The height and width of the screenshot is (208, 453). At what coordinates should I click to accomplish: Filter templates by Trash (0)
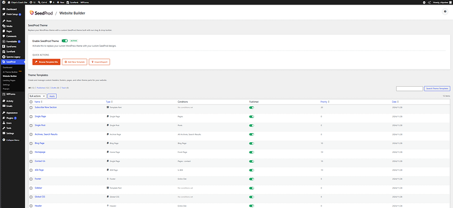tap(65, 88)
